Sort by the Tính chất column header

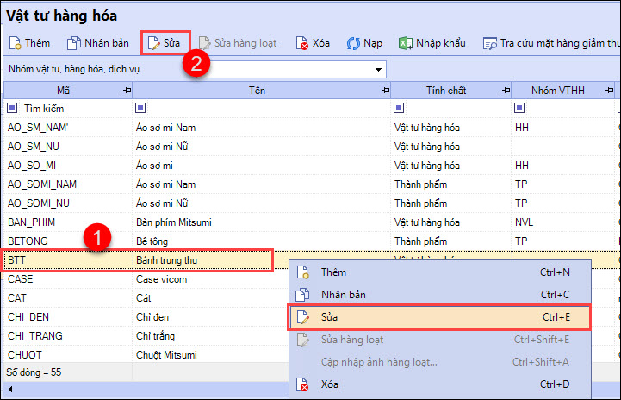click(446, 91)
